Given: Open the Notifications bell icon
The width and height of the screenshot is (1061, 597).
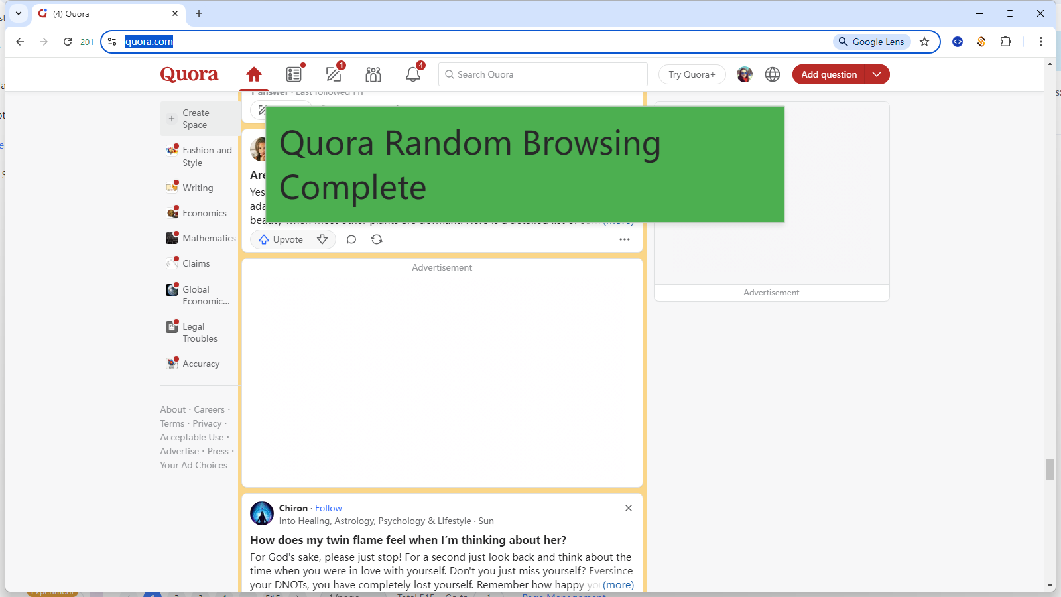Looking at the screenshot, I should click(413, 74).
